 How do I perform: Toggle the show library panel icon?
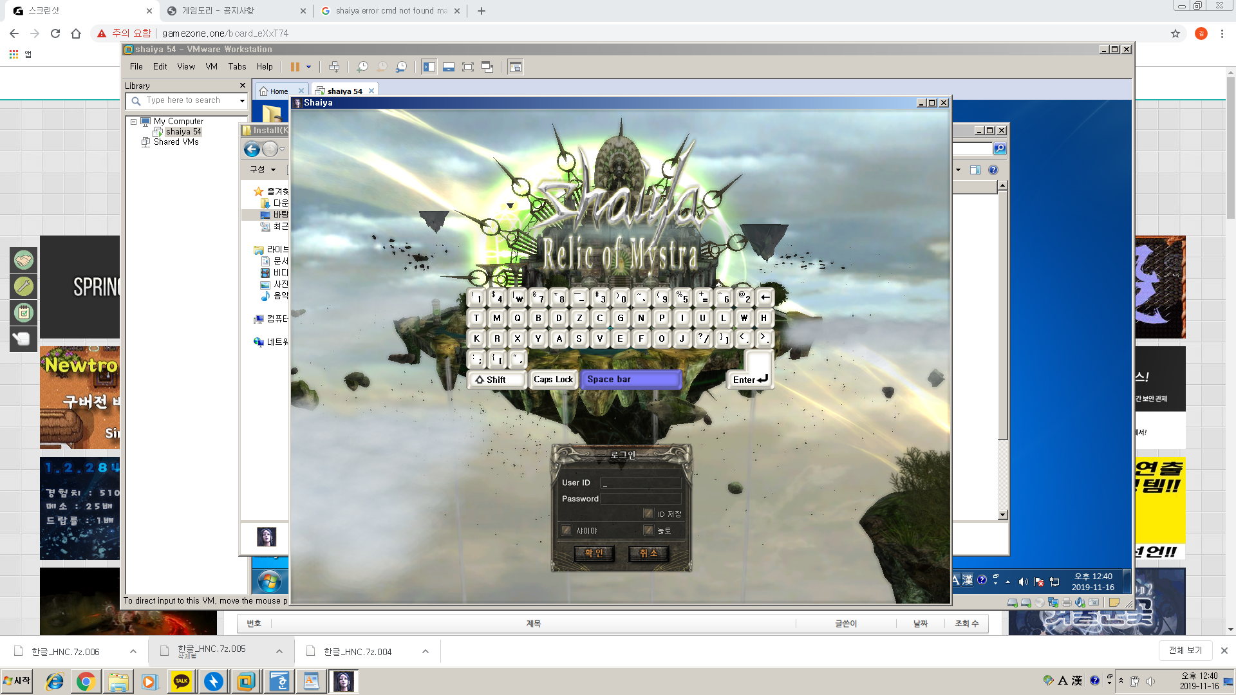[x=429, y=67]
